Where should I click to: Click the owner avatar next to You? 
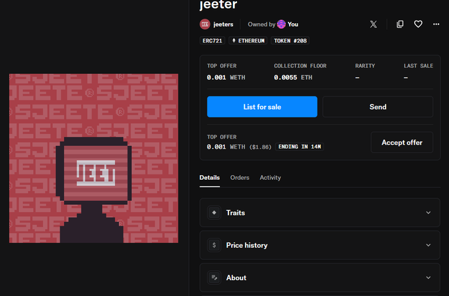[281, 24]
